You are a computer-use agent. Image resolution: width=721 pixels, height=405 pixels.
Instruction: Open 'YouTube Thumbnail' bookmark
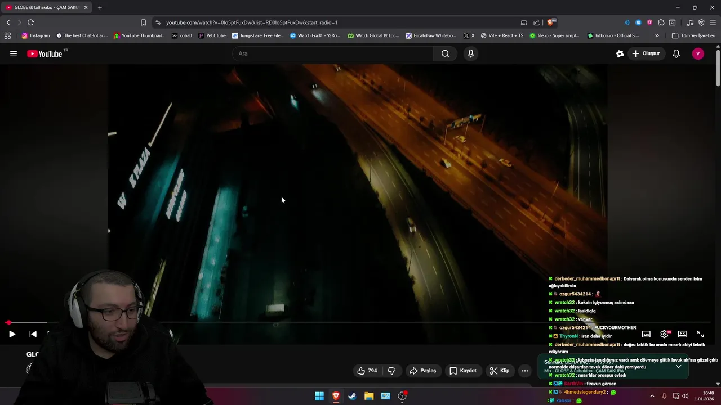[139, 35]
